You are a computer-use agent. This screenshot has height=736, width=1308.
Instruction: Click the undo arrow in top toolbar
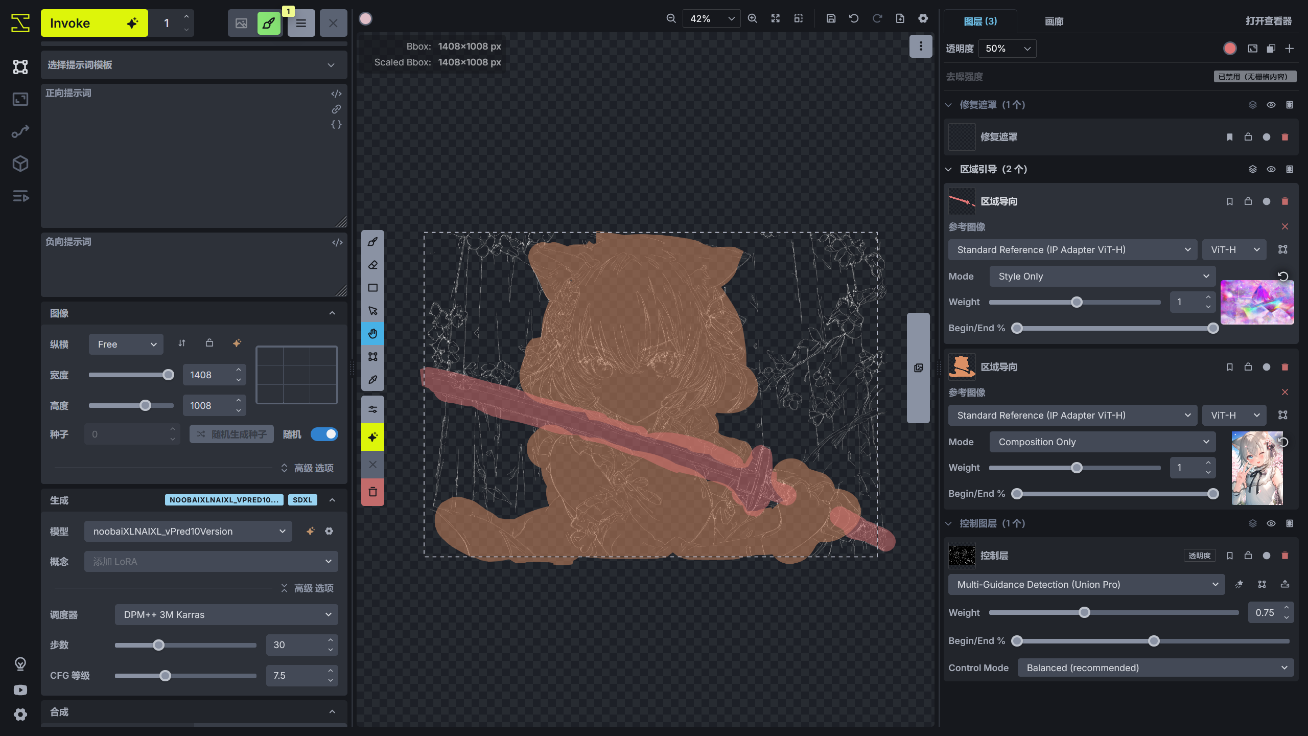pyautogui.click(x=854, y=18)
